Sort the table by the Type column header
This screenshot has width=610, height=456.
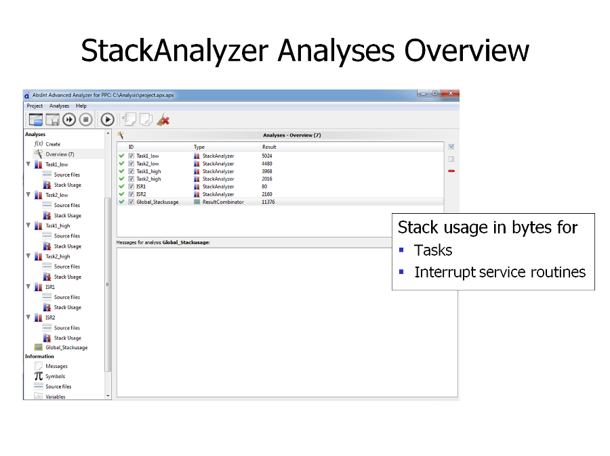click(x=199, y=147)
